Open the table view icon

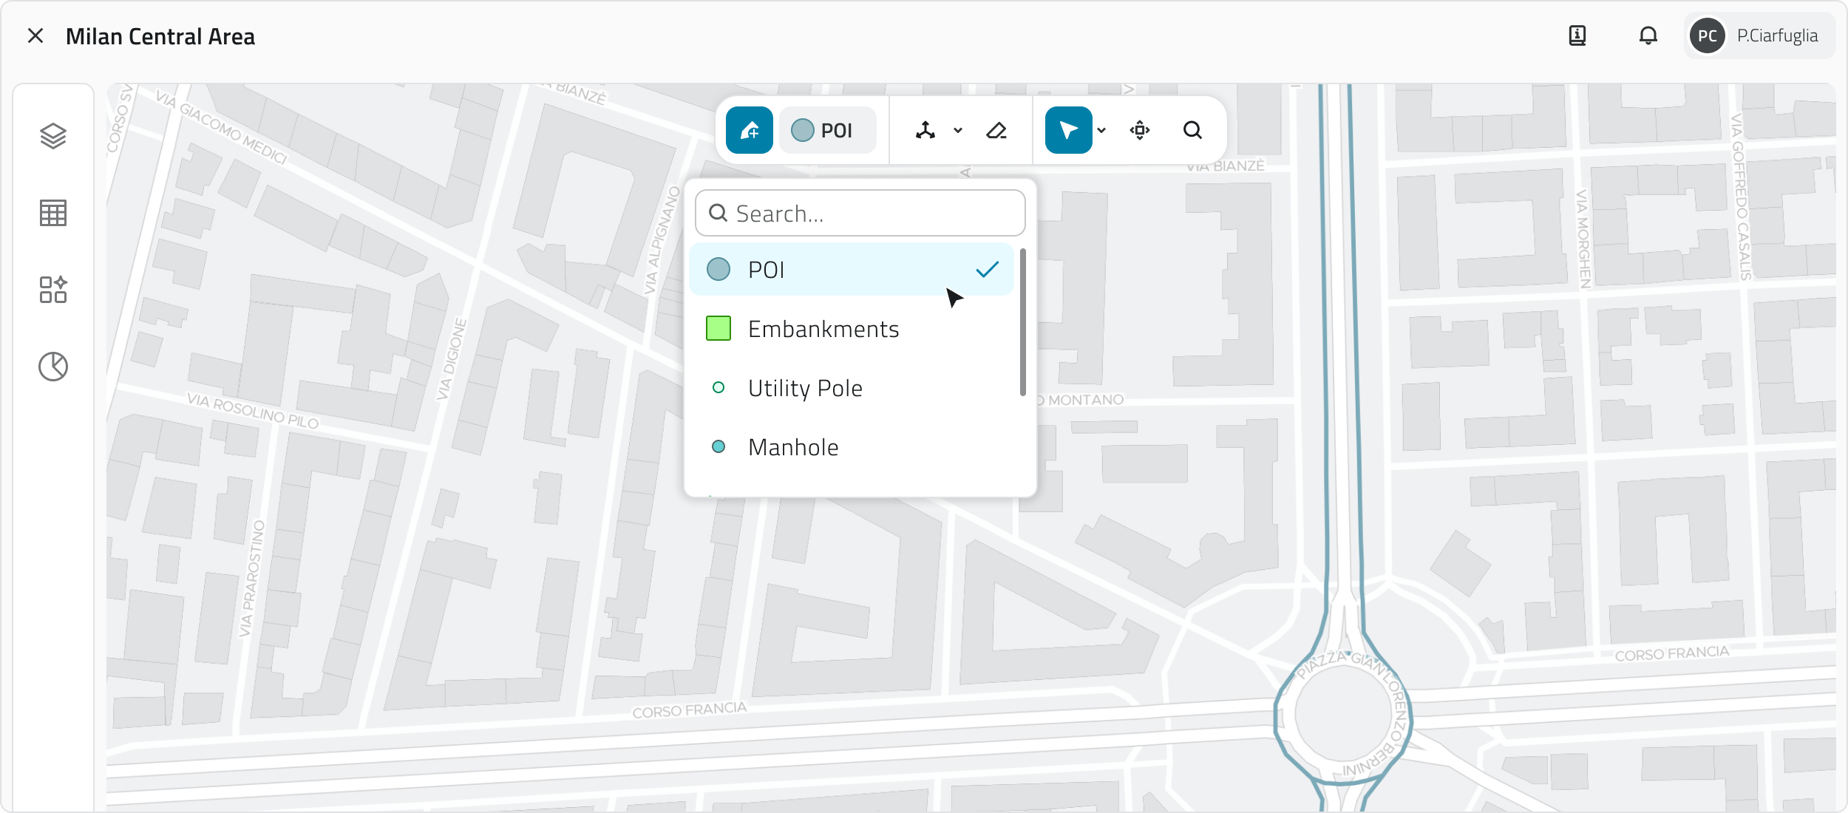[53, 213]
